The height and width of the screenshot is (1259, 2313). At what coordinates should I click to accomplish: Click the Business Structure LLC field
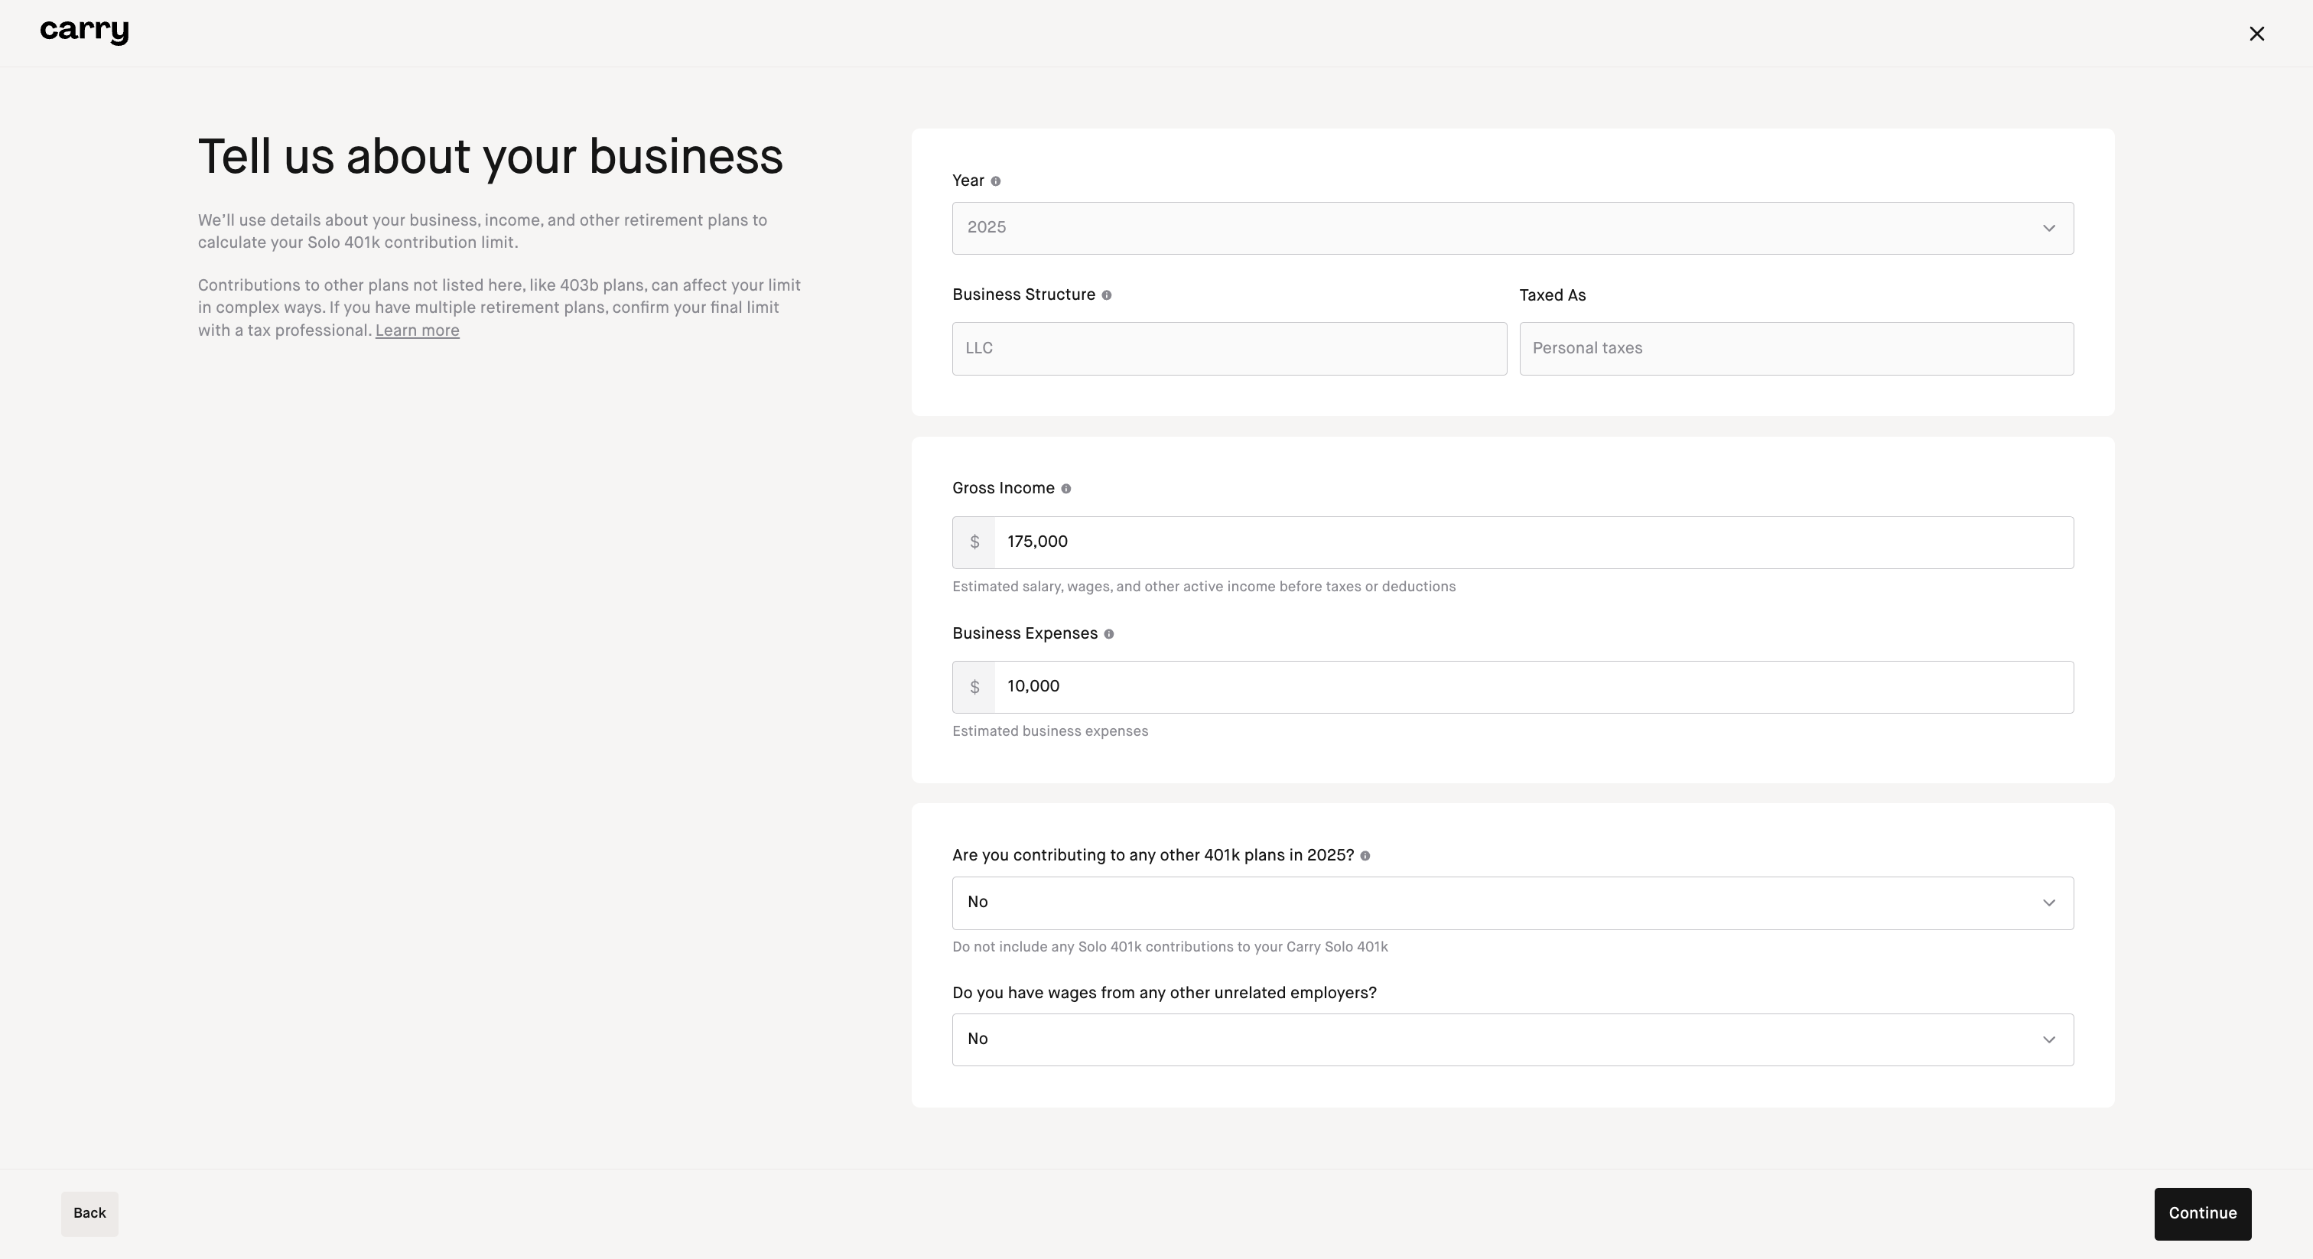[x=1228, y=349]
